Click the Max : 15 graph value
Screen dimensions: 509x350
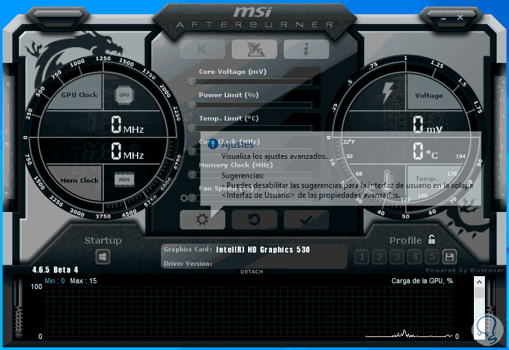point(83,281)
